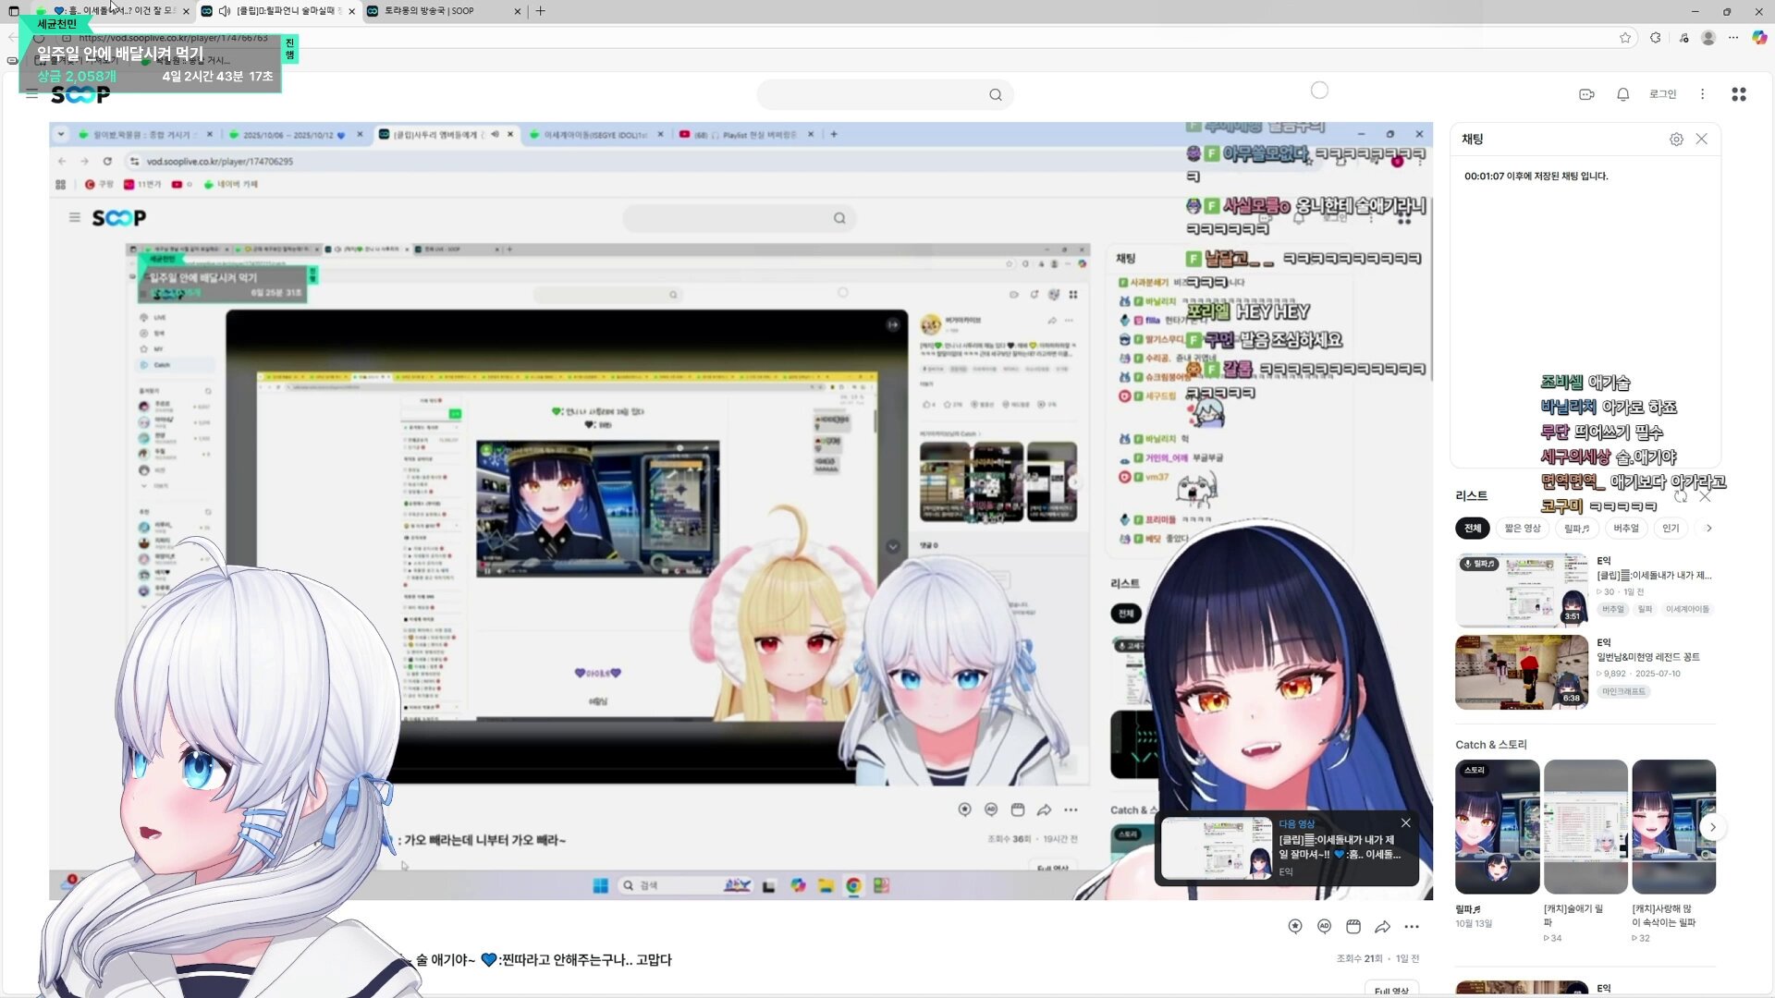This screenshot has width=1775, height=998.
Task: Open the vertical dots menu beside 로그인
Action: coord(1702,94)
